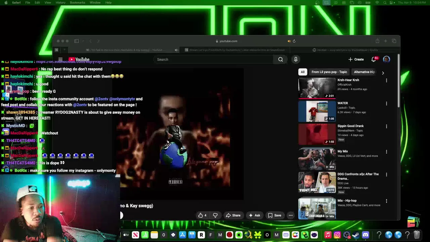This screenshot has width=430, height=242.
Task: Open the View menu
Action: (48, 2)
